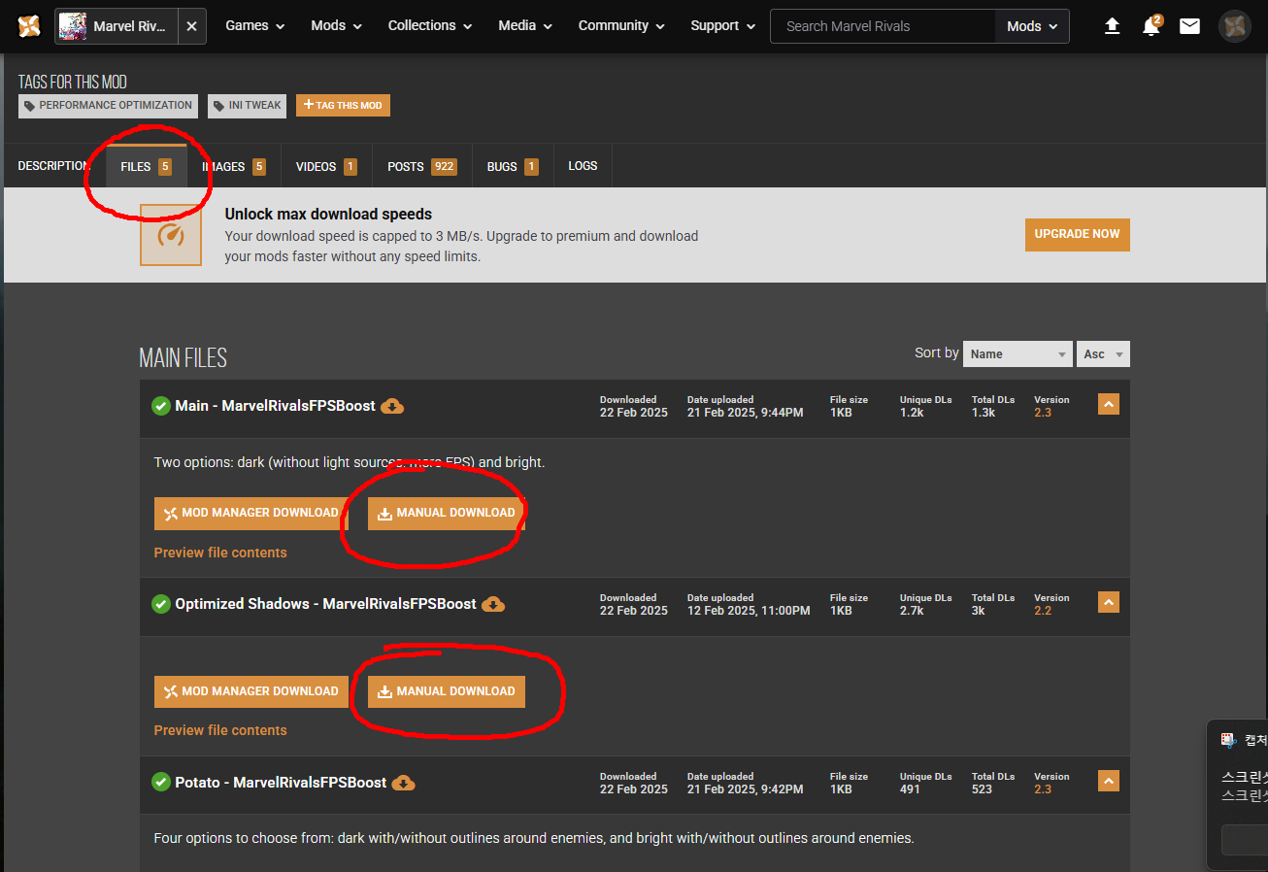Image resolution: width=1268 pixels, height=872 pixels.
Task: Open the Collections menu
Action: (x=429, y=26)
